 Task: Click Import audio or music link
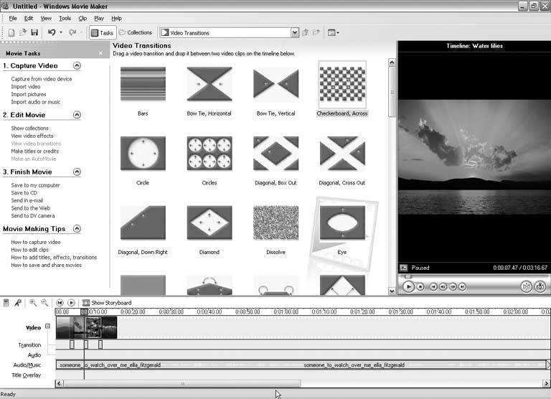point(35,102)
